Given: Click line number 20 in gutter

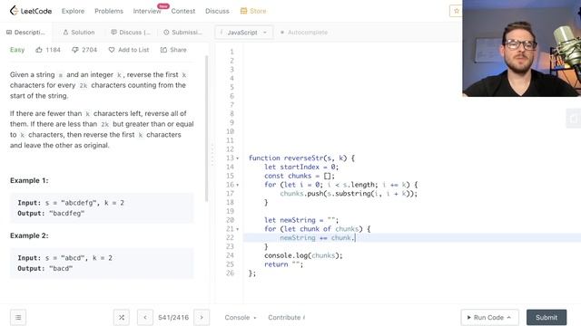Looking at the screenshot, I should coord(230,220).
